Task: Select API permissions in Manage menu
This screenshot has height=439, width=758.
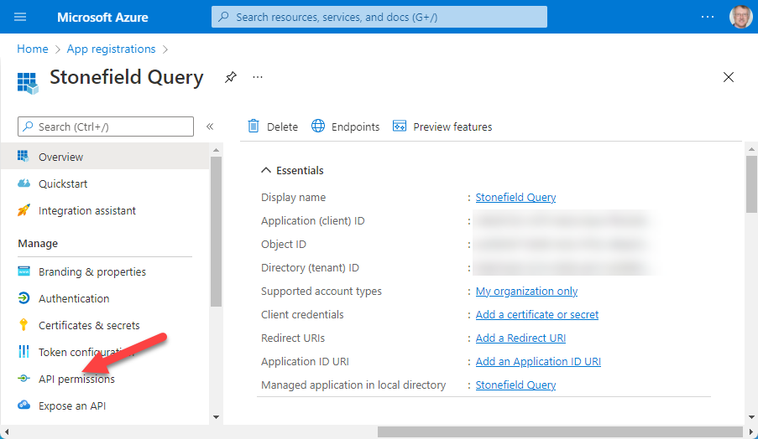Action: (x=76, y=379)
